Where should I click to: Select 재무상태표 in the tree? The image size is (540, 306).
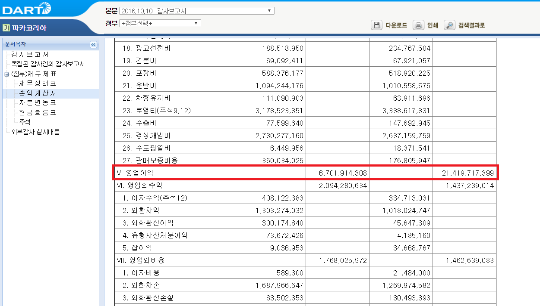38,83
